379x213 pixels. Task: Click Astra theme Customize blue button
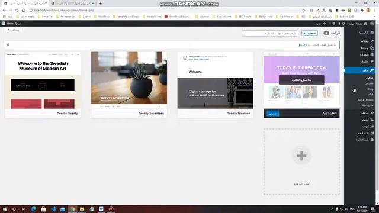273,114
